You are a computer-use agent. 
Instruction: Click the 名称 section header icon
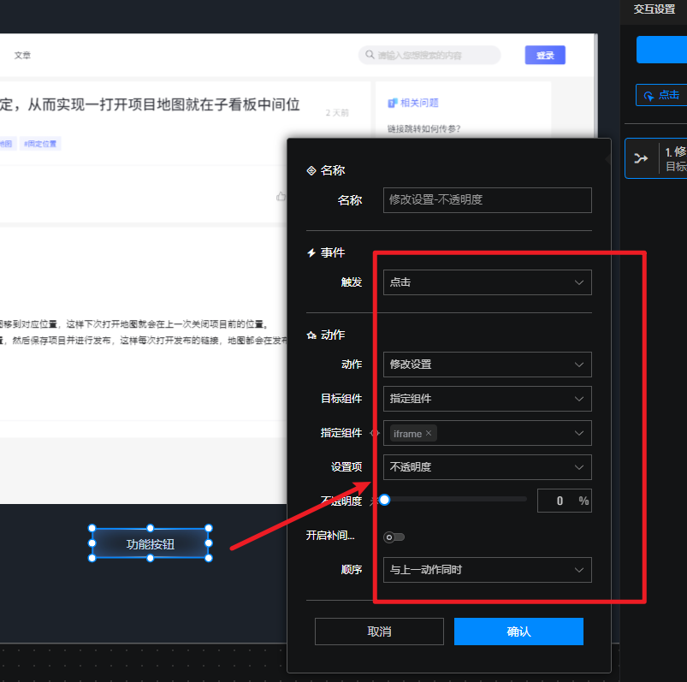(x=311, y=170)
